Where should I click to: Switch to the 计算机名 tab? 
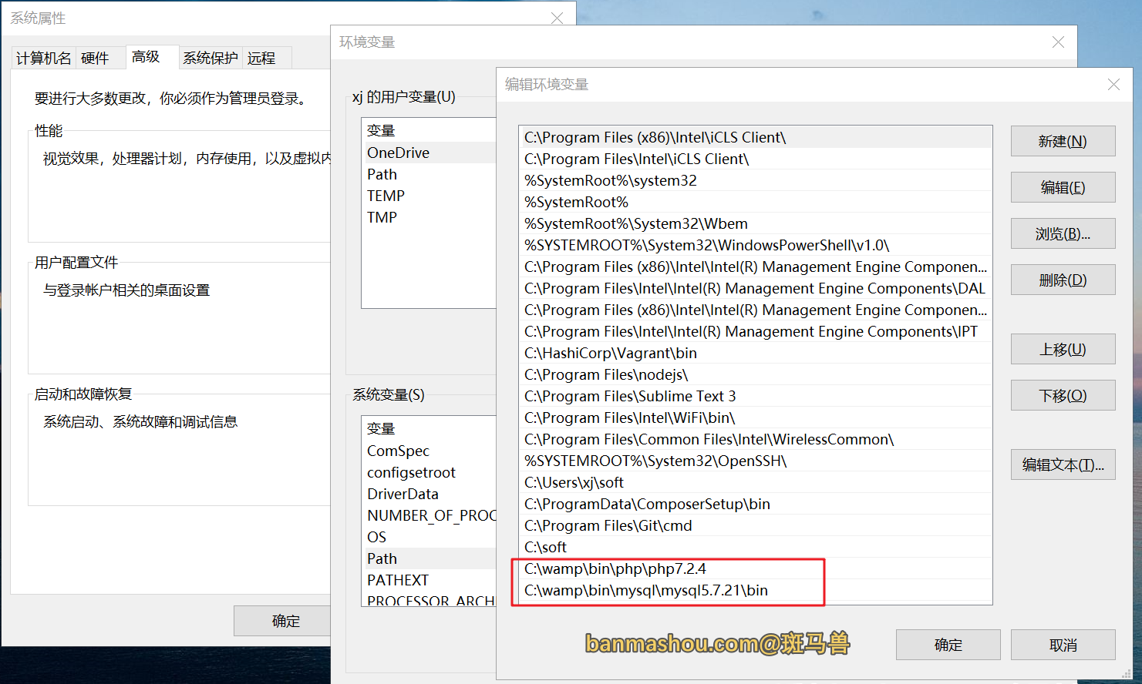point(43,59)
